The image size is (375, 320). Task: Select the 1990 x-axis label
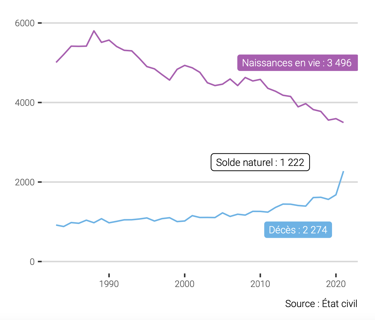[x=109, y=284]
